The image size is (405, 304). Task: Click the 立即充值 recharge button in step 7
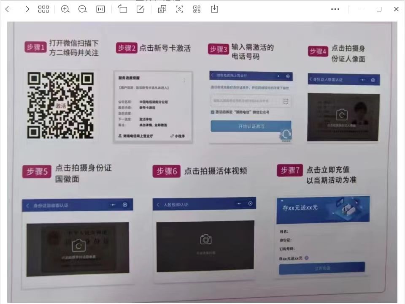point(322,268)
